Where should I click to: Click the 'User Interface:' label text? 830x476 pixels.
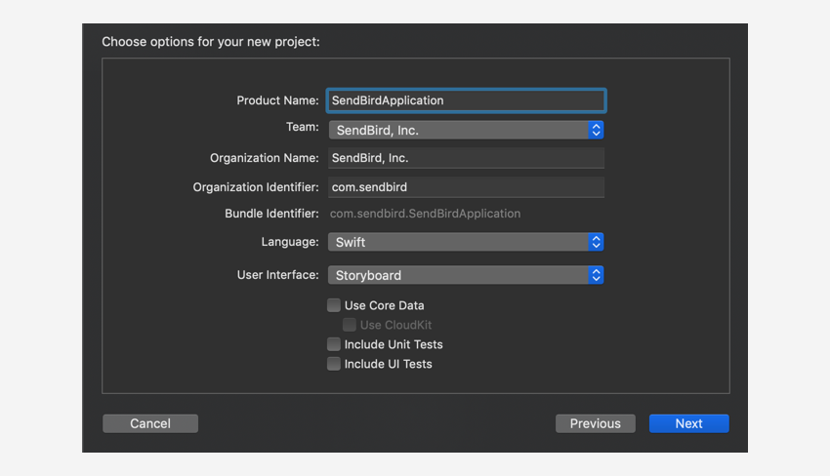pos(277,275)
